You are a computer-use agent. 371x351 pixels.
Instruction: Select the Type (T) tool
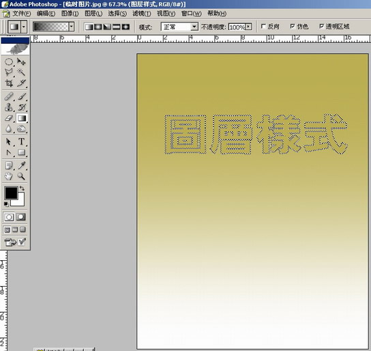pyautogui.click(x=22, y=141)
